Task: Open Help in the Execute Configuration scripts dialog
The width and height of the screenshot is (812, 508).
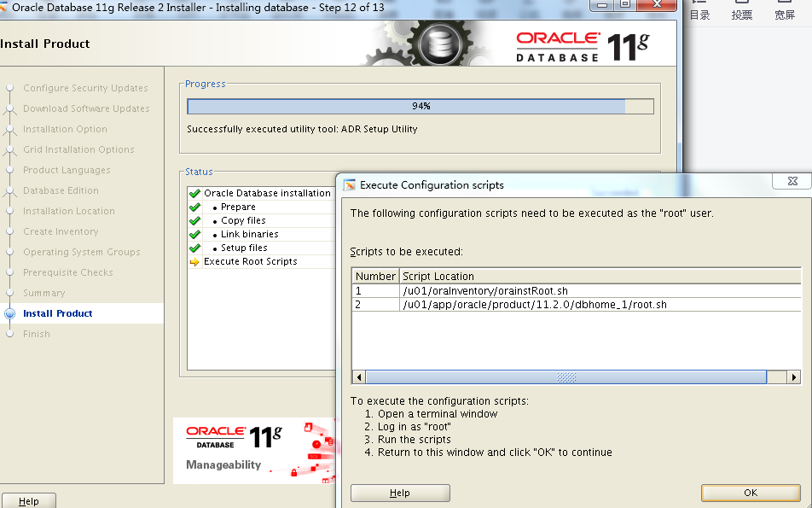Action: click(x=400, y=493)
